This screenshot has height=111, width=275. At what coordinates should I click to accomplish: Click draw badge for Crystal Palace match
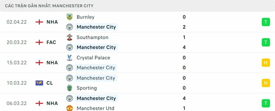(x=266, y=63)
